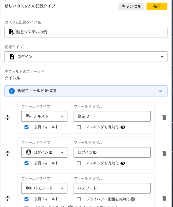Open the テキスト field type dropdown
Image resolution: width=173 pixels, height=207 pixels.
[x=44, y=116]
